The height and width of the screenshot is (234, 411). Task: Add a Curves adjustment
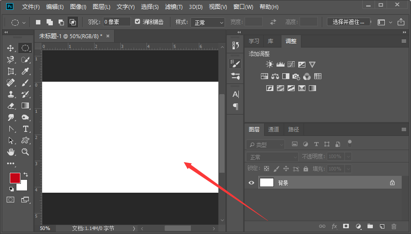click(x=291, y=64)
